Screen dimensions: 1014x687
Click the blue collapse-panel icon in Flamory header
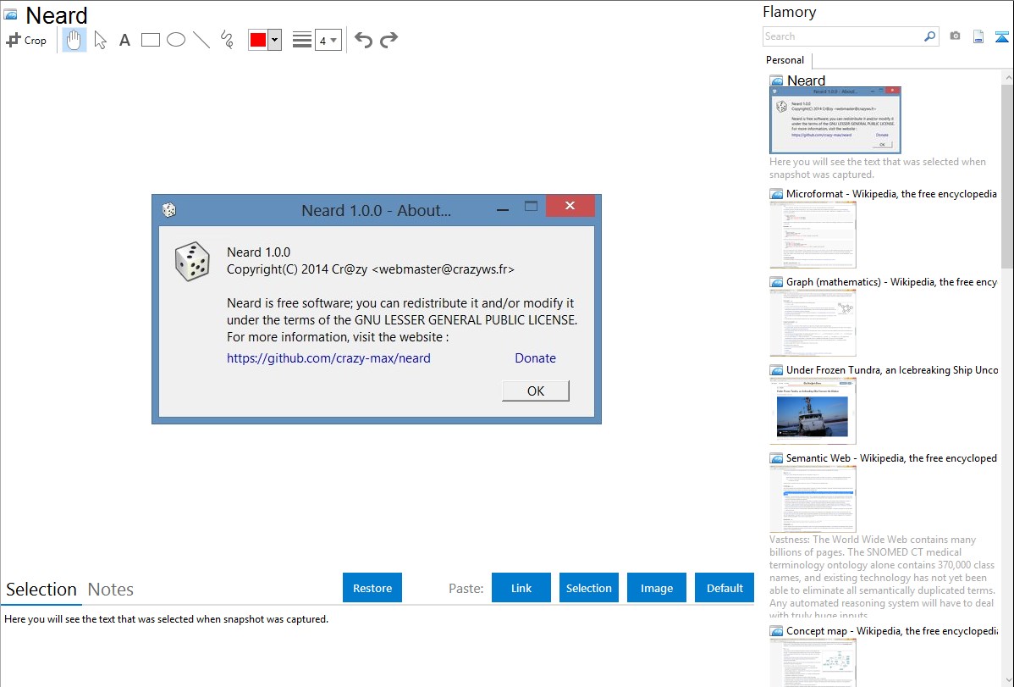click(x=1001, y=36)
